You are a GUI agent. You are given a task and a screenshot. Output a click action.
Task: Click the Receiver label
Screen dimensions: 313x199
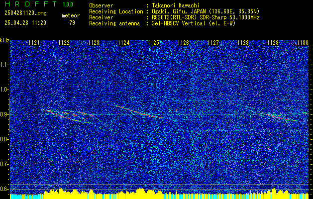pos(101,17)
